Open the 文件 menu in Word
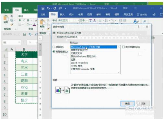 coord(43,15)
